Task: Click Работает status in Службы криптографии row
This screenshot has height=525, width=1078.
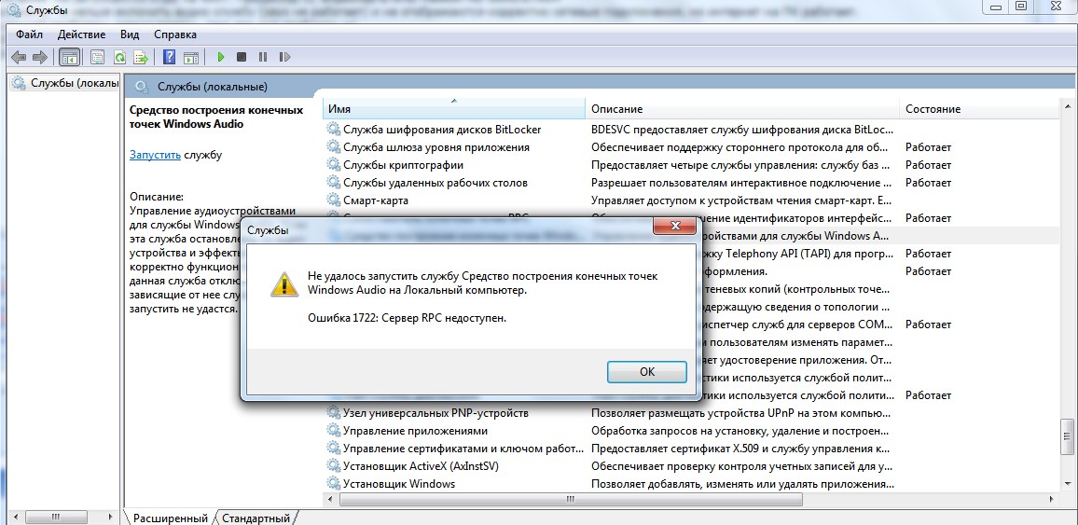Action: [928, 165]
